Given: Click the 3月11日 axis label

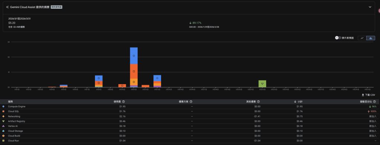Looking at the screenshot, I should (x=134, y=89).
